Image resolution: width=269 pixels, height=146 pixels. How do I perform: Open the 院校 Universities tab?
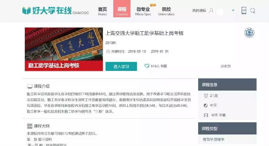click(x=166, y=11)
